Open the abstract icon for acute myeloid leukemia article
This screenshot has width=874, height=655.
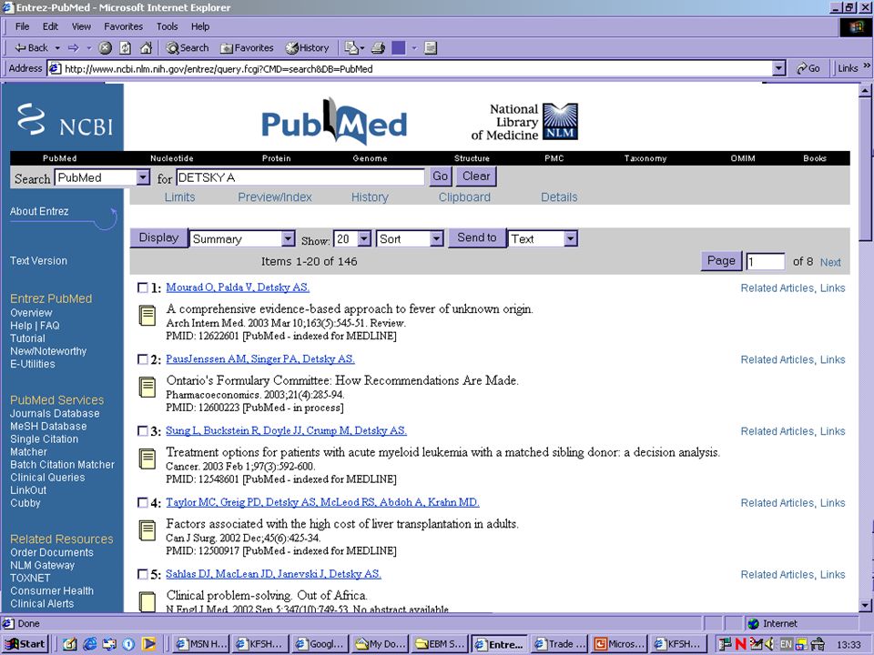coord(147,458)
